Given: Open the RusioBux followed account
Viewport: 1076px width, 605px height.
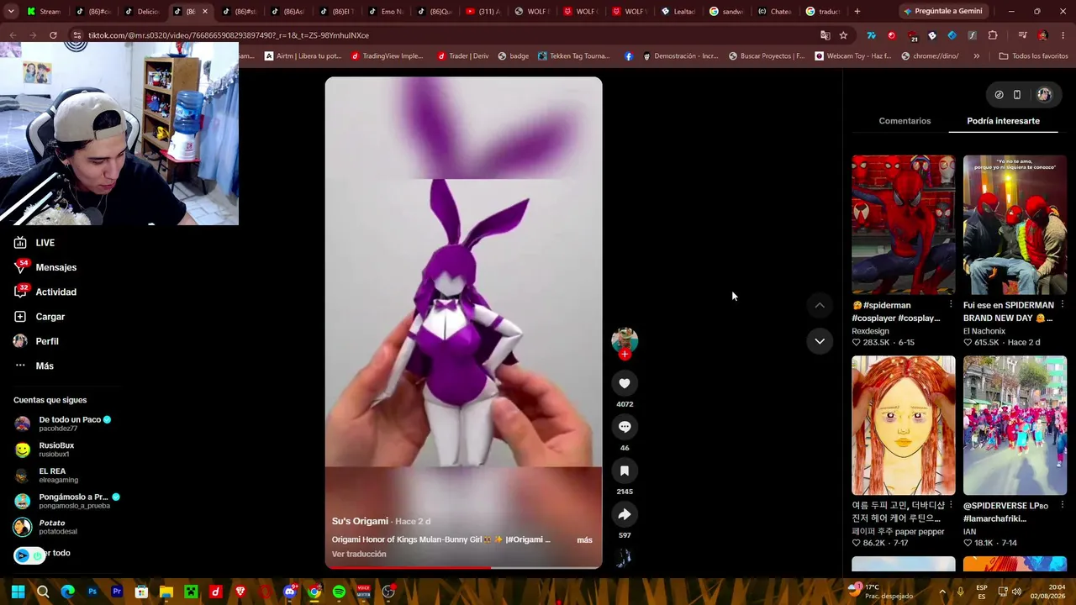Looking at the screenshot, I should coord(45,450).
